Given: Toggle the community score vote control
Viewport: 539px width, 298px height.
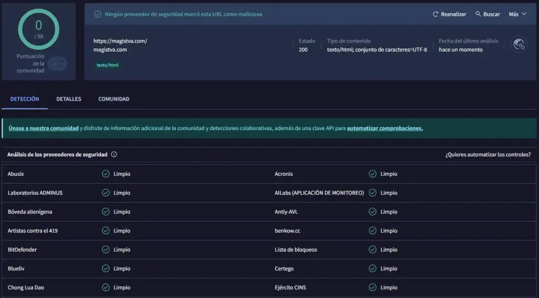Looking at the screenshot, I should pos(57,64).
